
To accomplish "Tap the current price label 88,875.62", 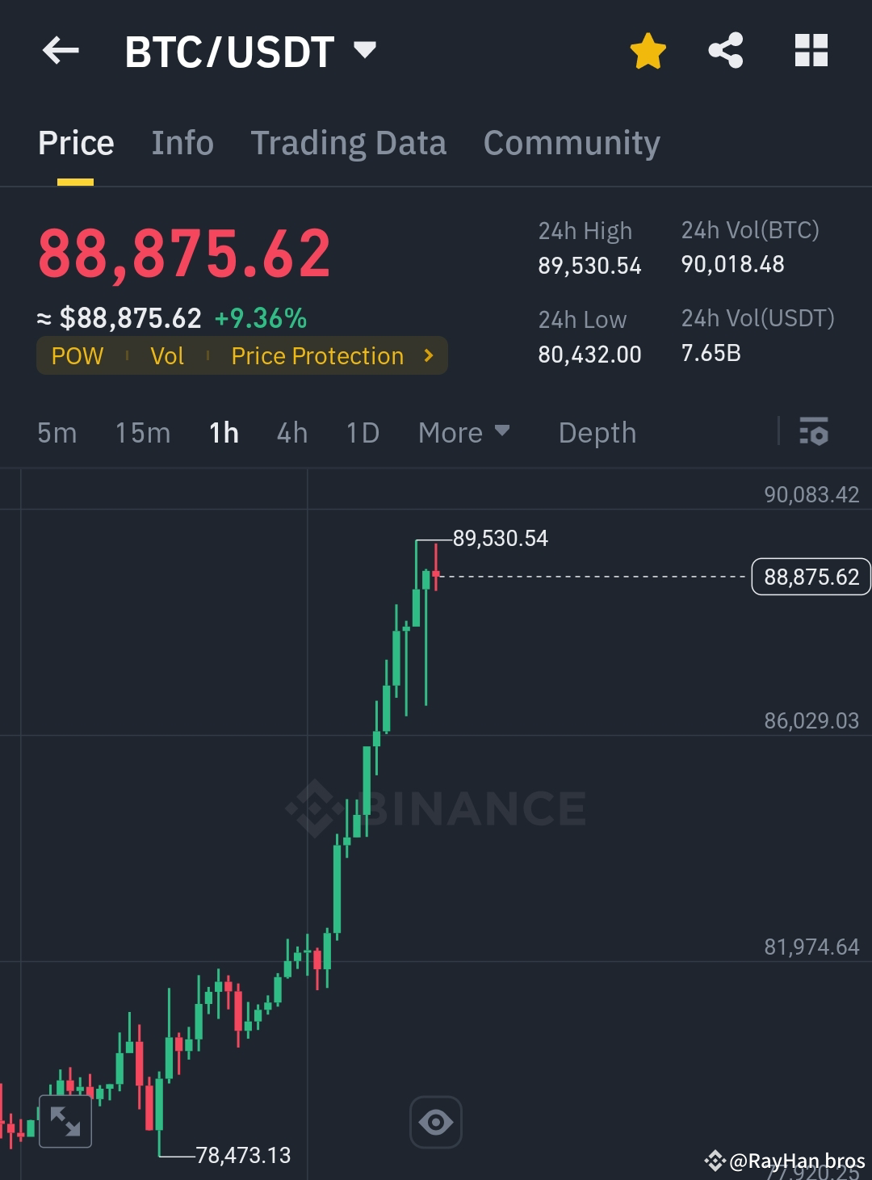I will point(810,577).
